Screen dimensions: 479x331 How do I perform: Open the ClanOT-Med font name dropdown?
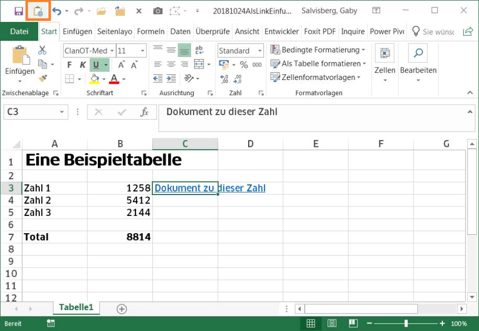tap(112, 51)
